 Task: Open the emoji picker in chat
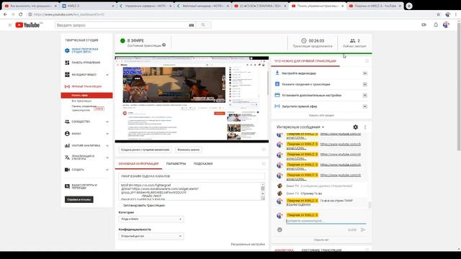click(x=279, y=230)
